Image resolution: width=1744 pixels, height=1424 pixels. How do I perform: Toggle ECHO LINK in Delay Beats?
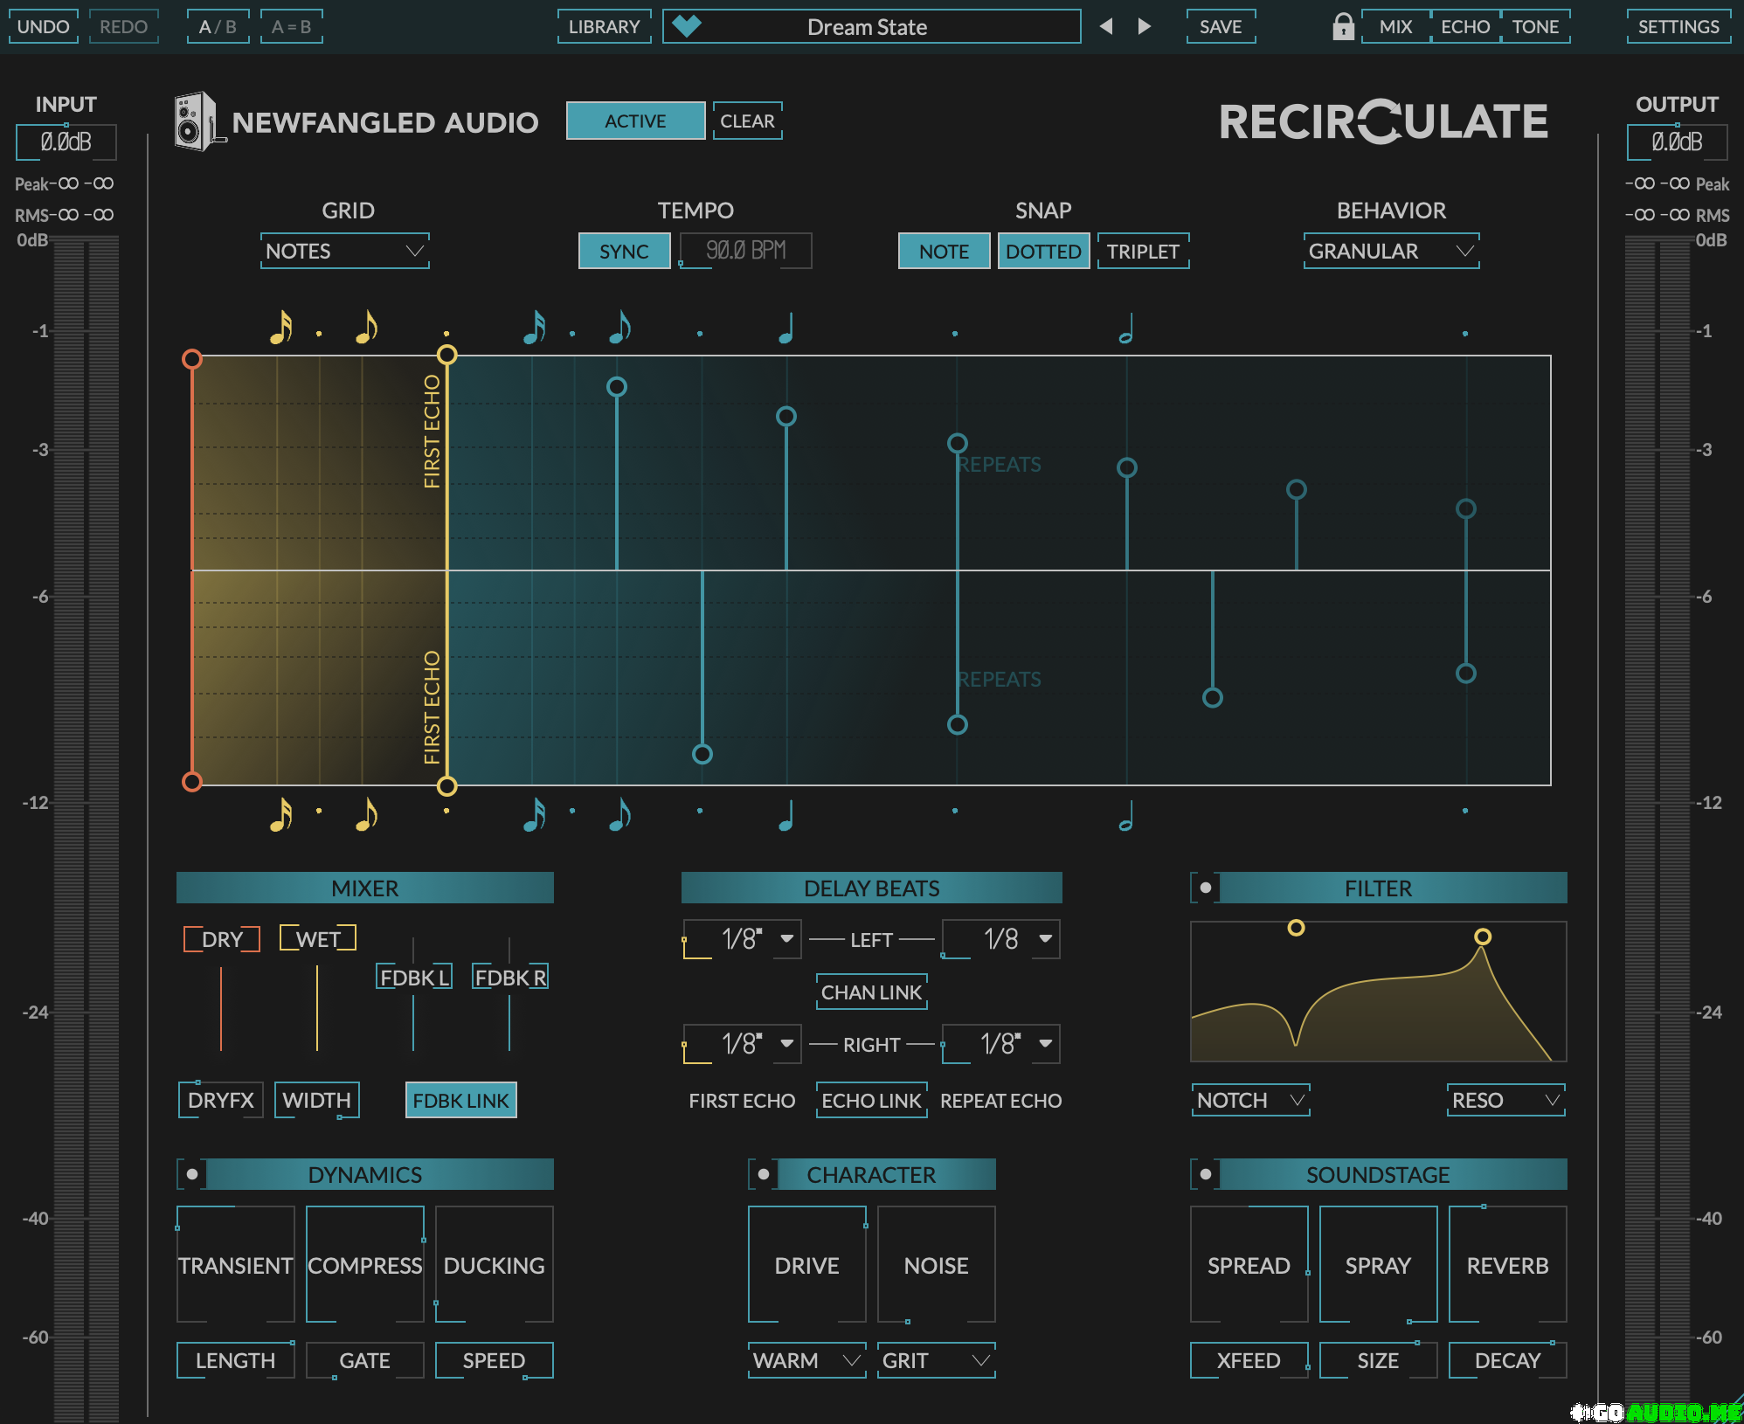click(871, 1100)
